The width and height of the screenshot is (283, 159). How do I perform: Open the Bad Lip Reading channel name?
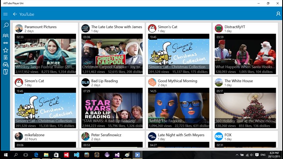(105, 81)
